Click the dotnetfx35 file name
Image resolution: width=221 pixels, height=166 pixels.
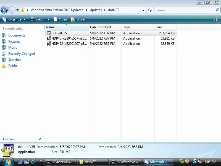click(x=59, y=33)
